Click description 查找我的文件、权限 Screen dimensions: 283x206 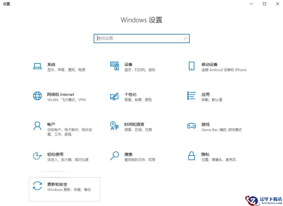140,160
